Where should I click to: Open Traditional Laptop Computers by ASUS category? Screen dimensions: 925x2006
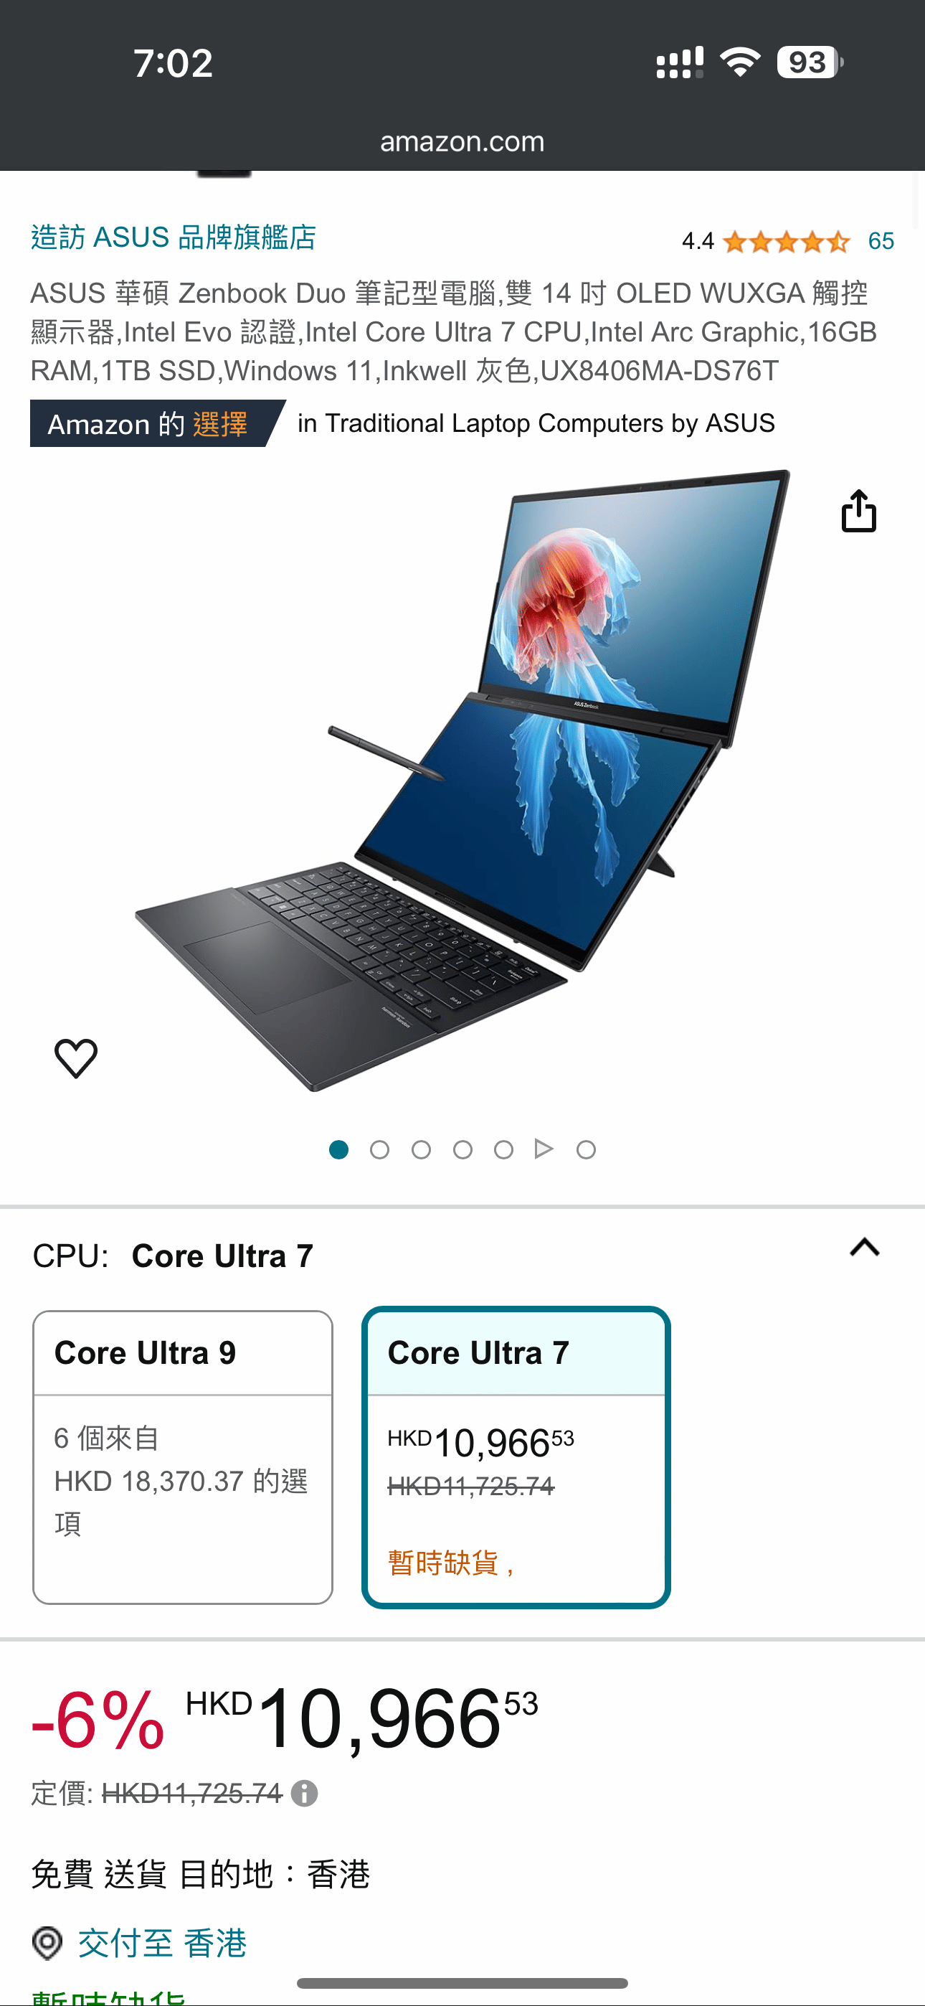point(536,423)
